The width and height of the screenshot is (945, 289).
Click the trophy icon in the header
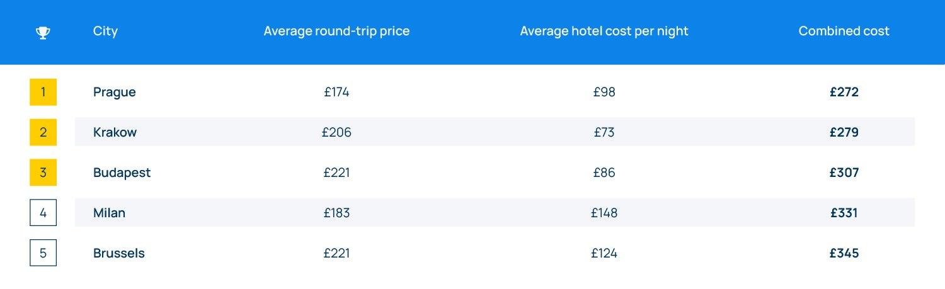pyautogui.click(x=43, y=32)
